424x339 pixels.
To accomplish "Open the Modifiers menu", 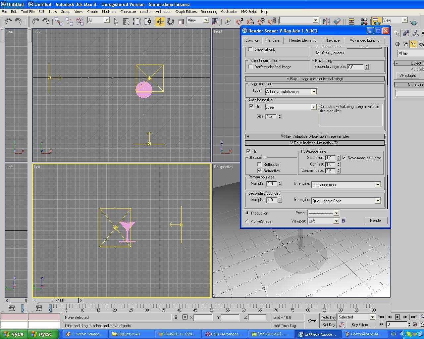I will pyautogui.click(x=109, y=11).
